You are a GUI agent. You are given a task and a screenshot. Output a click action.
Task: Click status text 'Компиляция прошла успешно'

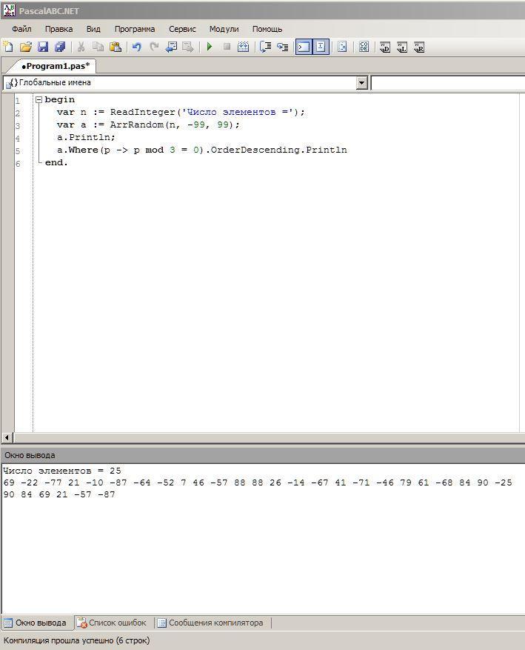click(x=58, y=640)
